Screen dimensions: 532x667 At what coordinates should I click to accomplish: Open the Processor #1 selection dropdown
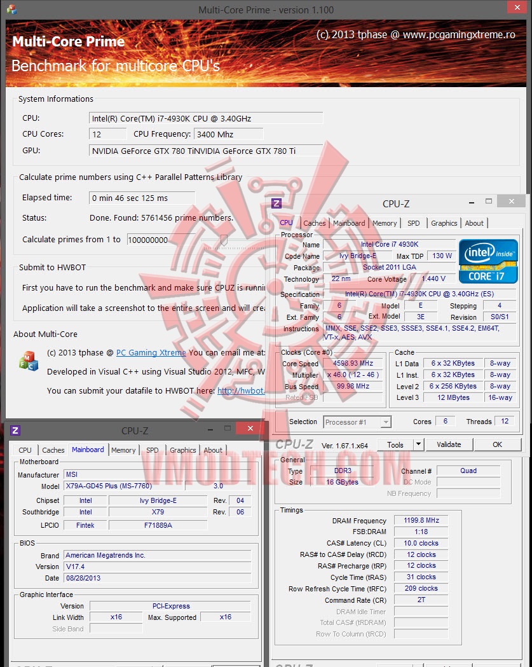point(357,422)
